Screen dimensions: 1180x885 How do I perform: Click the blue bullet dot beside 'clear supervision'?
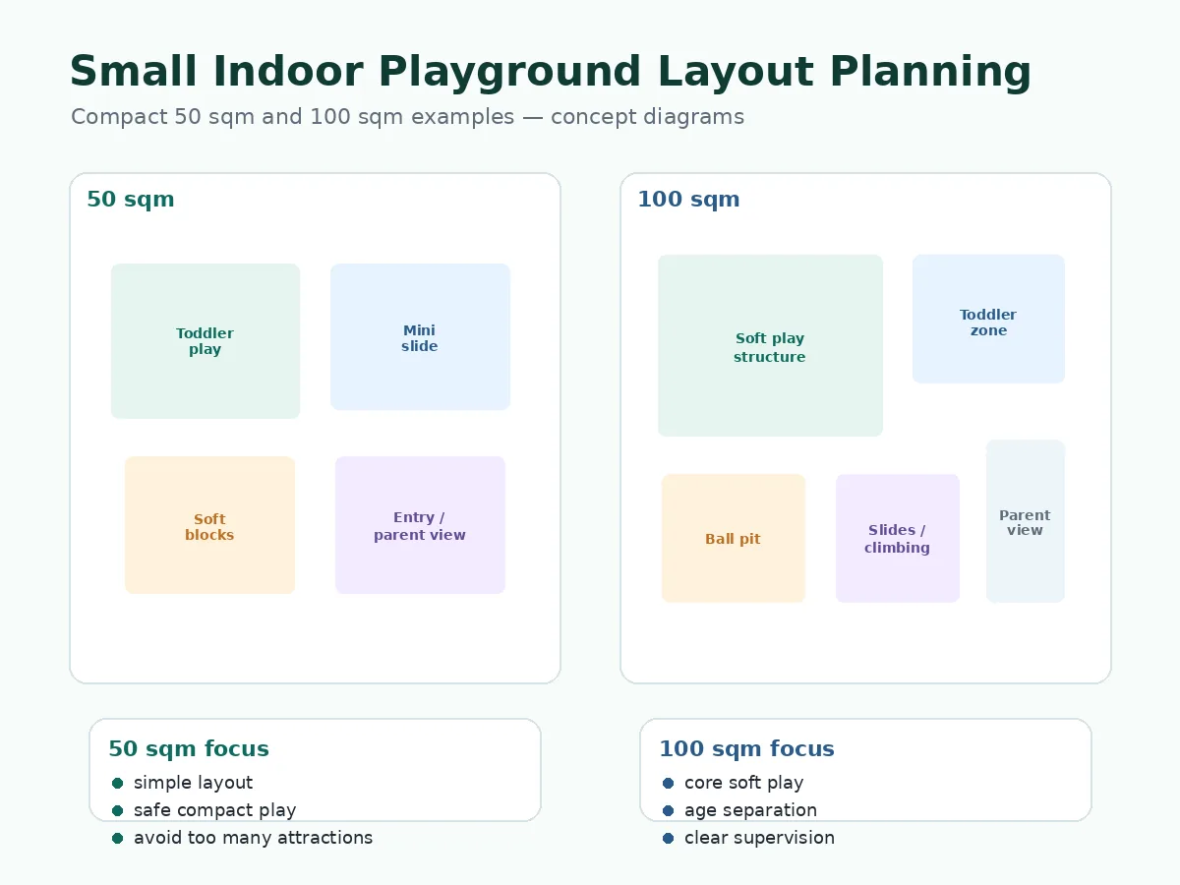[668, 838]
